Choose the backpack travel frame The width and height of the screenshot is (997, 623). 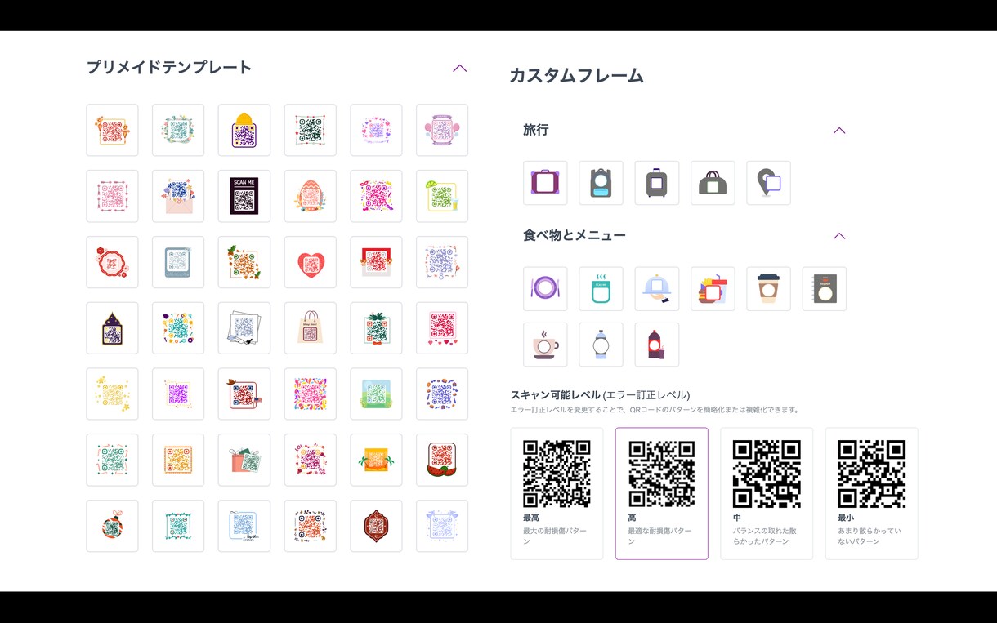[601, 183]
